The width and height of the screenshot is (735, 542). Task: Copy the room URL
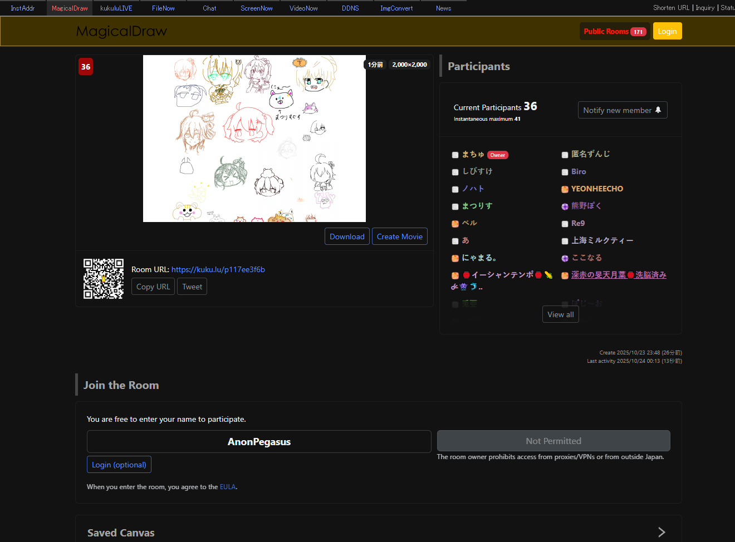coord(153,287)
